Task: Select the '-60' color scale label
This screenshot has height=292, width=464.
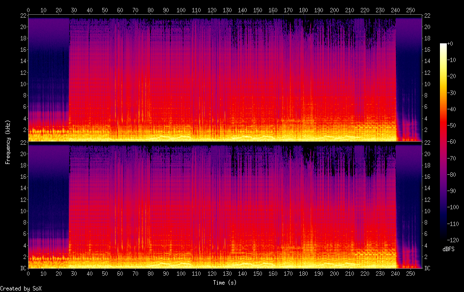Action: [451, 142]
